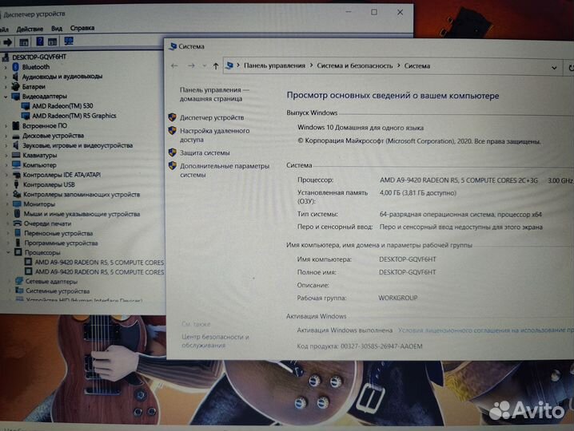
Task: Open Дополнительные параметры системы link
Action: tap(225, 170)
